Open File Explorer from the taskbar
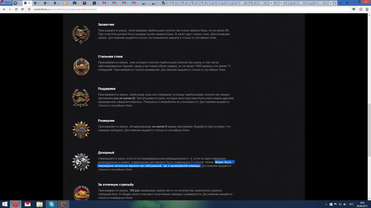Image resolution: width=371 pixels, height=208 pixels. tap(40, 204)
